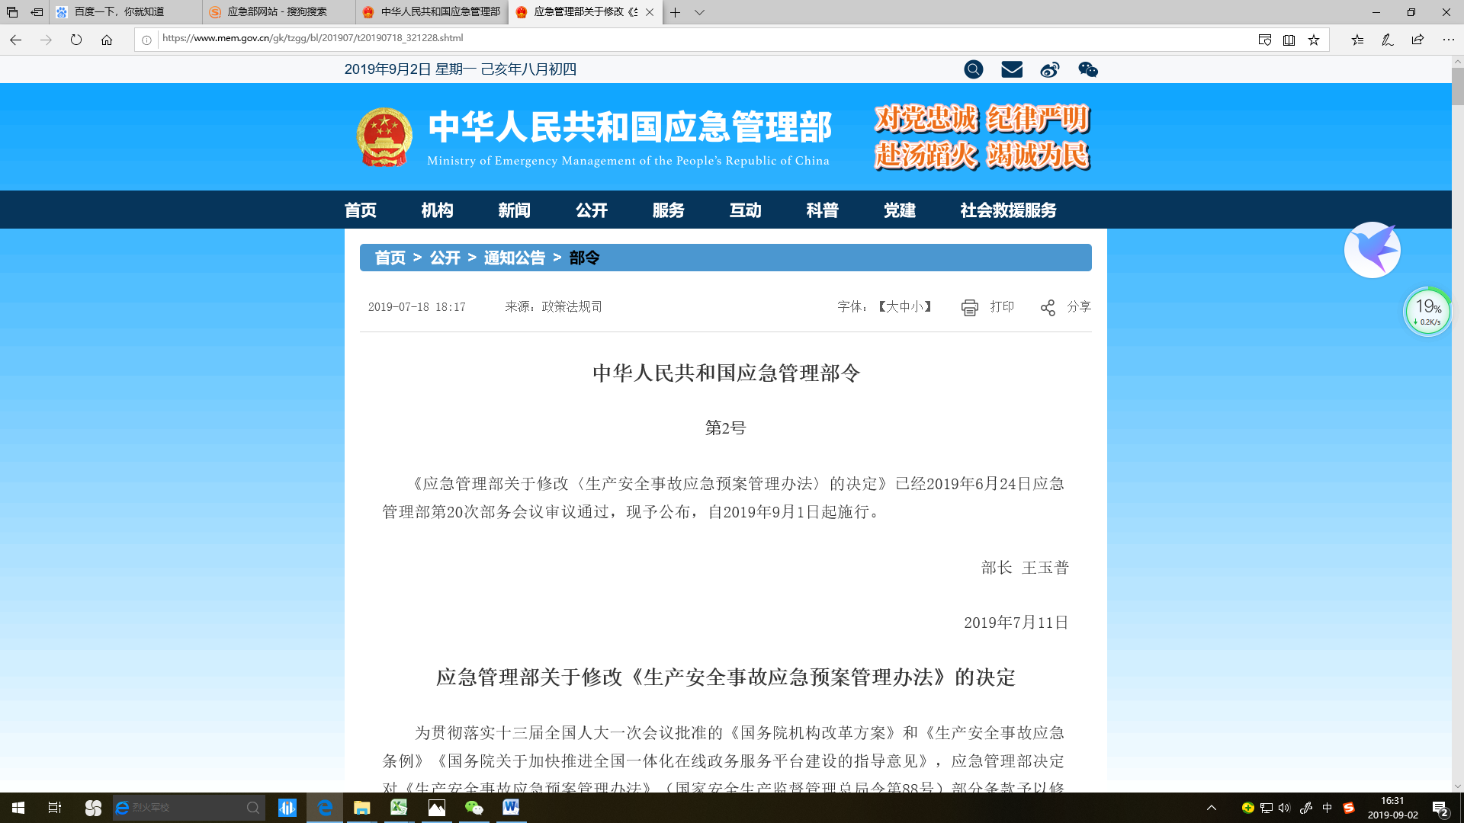Open the browser more options menu
The image size is (1464, 823).
click(1448, 40)
